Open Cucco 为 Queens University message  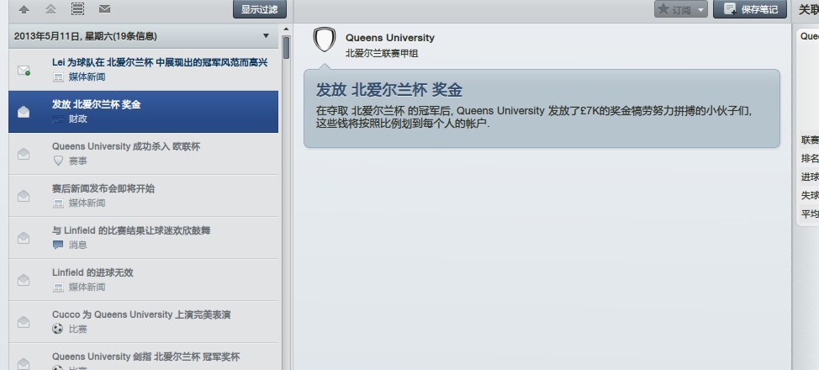(x=144, y=322)
